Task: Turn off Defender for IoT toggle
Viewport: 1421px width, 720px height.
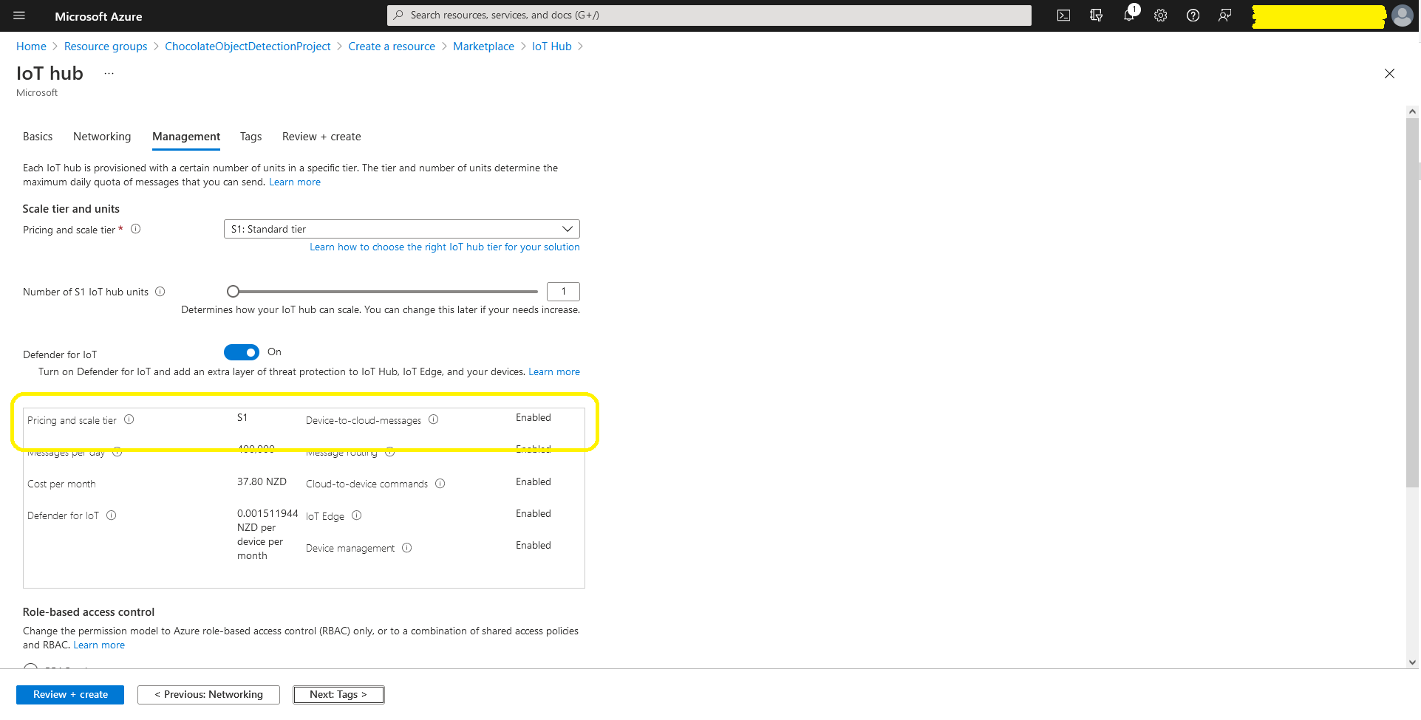Action: [242, 352]
